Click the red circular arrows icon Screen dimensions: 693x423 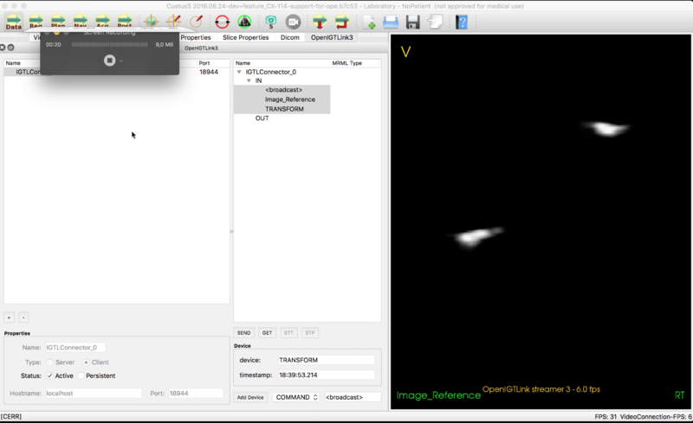click(222, 22)
